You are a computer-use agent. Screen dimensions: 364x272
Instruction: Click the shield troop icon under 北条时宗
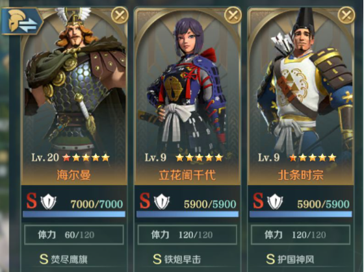[275, 202]
